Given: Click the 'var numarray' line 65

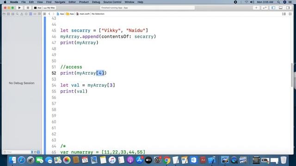Looking at the screenshot, I should [x=103, y=152].
